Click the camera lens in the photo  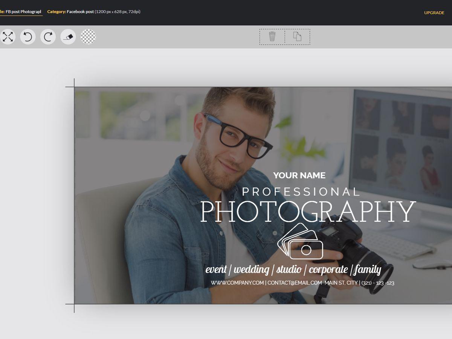pos(376,267)
